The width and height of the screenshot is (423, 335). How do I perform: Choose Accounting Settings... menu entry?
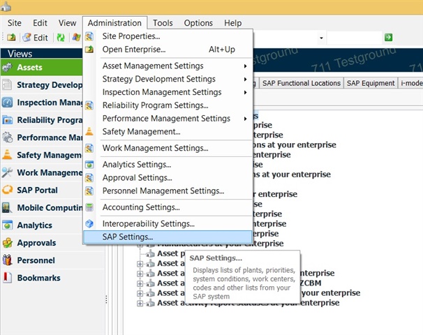pos(168,207)
